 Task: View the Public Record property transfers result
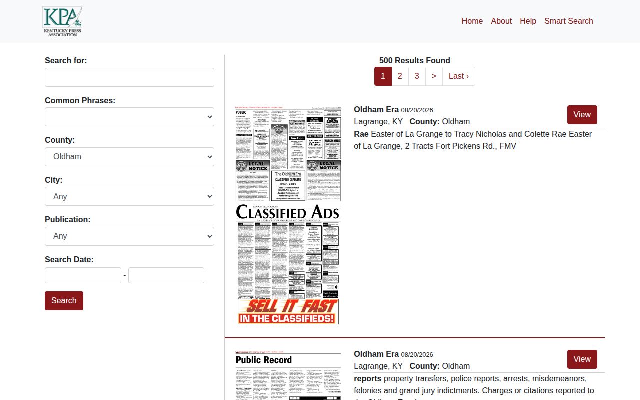(x=582, y=359)
